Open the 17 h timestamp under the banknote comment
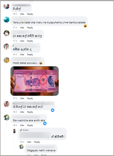 click(15, 98)
